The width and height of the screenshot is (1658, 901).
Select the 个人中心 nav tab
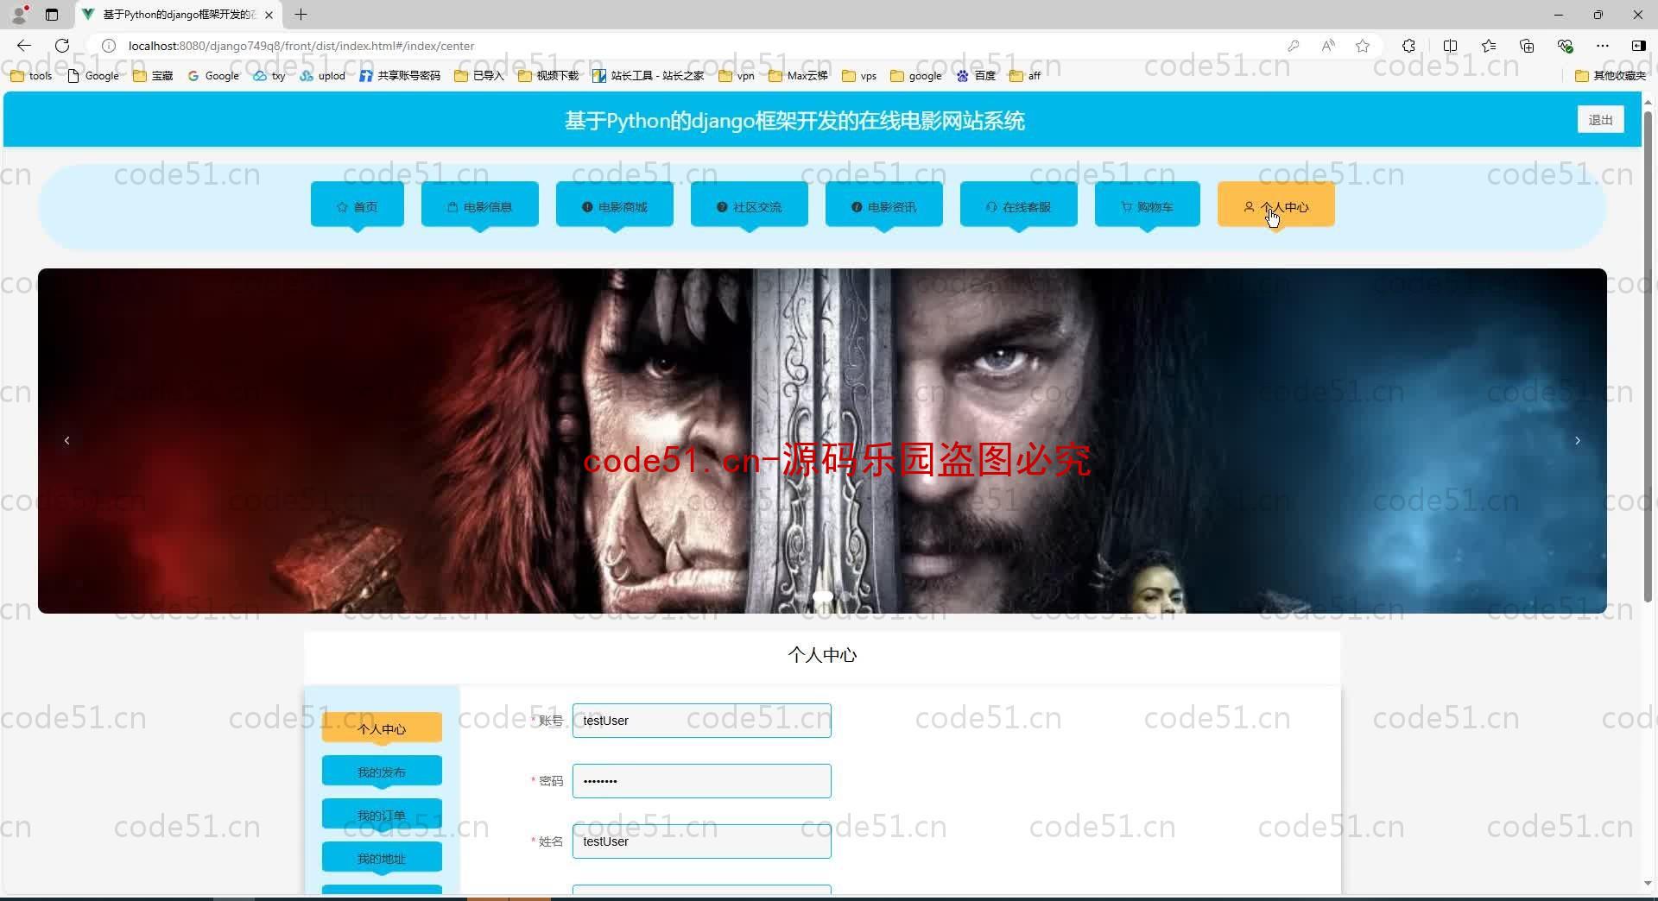1276,206
